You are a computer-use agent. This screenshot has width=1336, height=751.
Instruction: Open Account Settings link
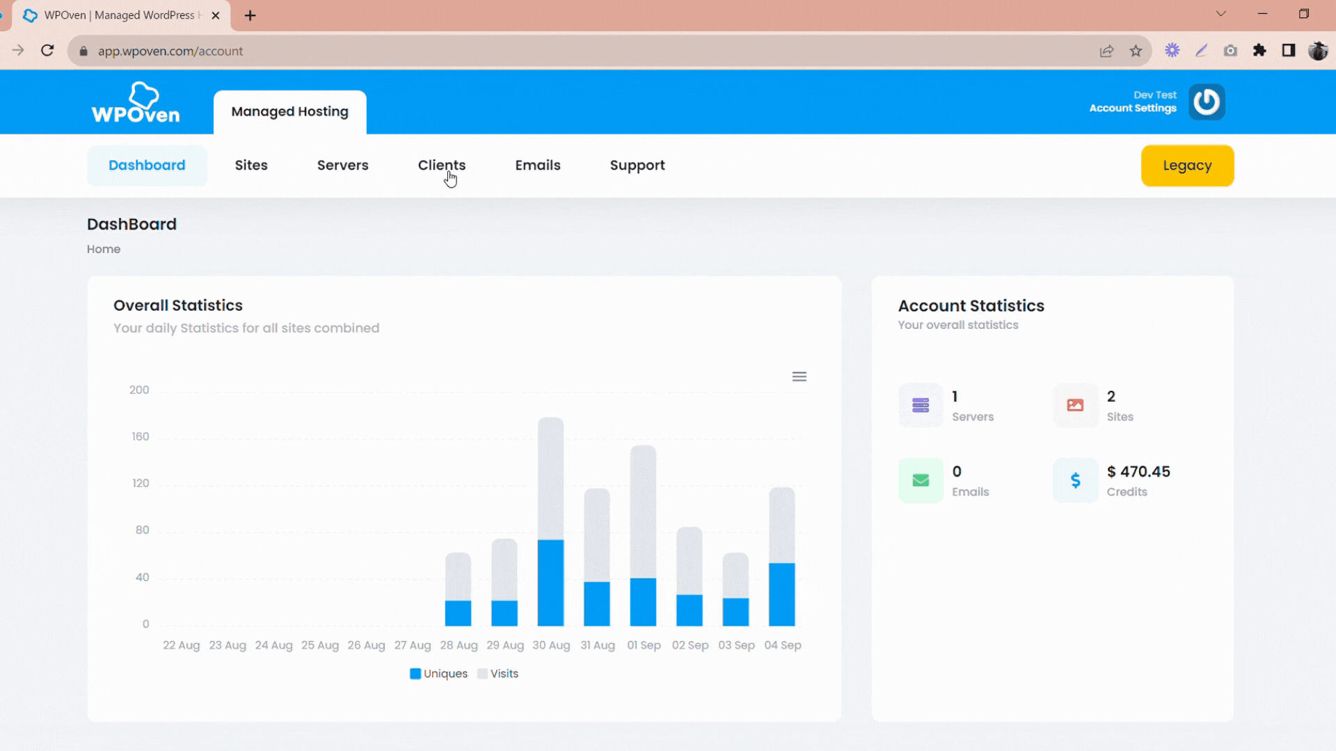click(x=1133, y=108)
